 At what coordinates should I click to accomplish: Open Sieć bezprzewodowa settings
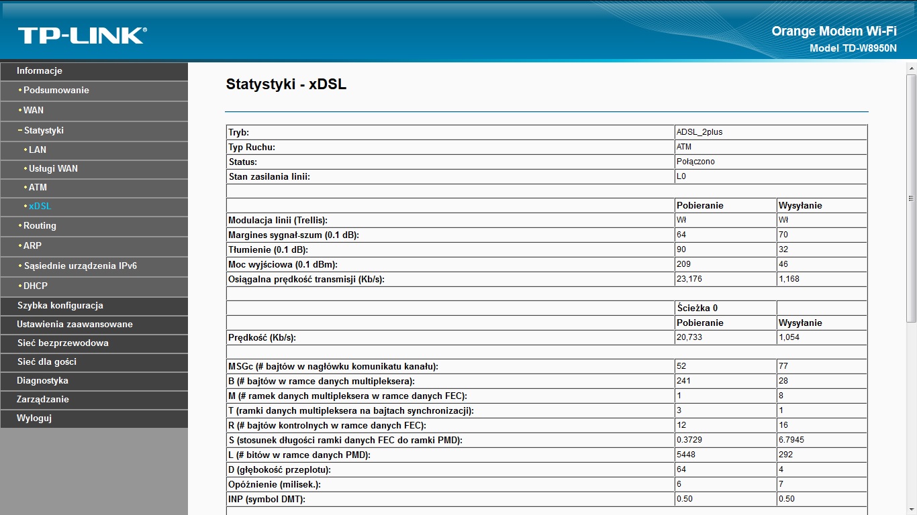tap(94, 343)
